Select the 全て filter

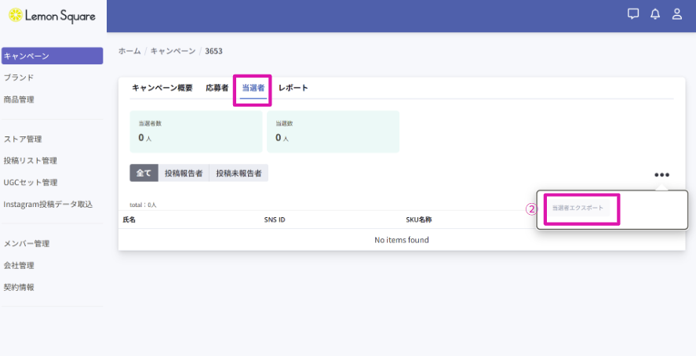pyautogui.click(x=144, y=173)
